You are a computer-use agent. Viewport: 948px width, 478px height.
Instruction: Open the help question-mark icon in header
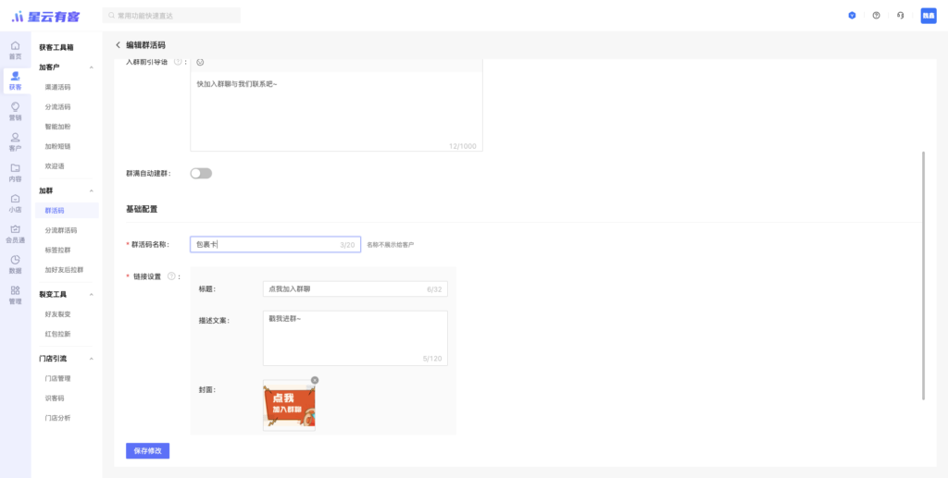tap(876, 16)
